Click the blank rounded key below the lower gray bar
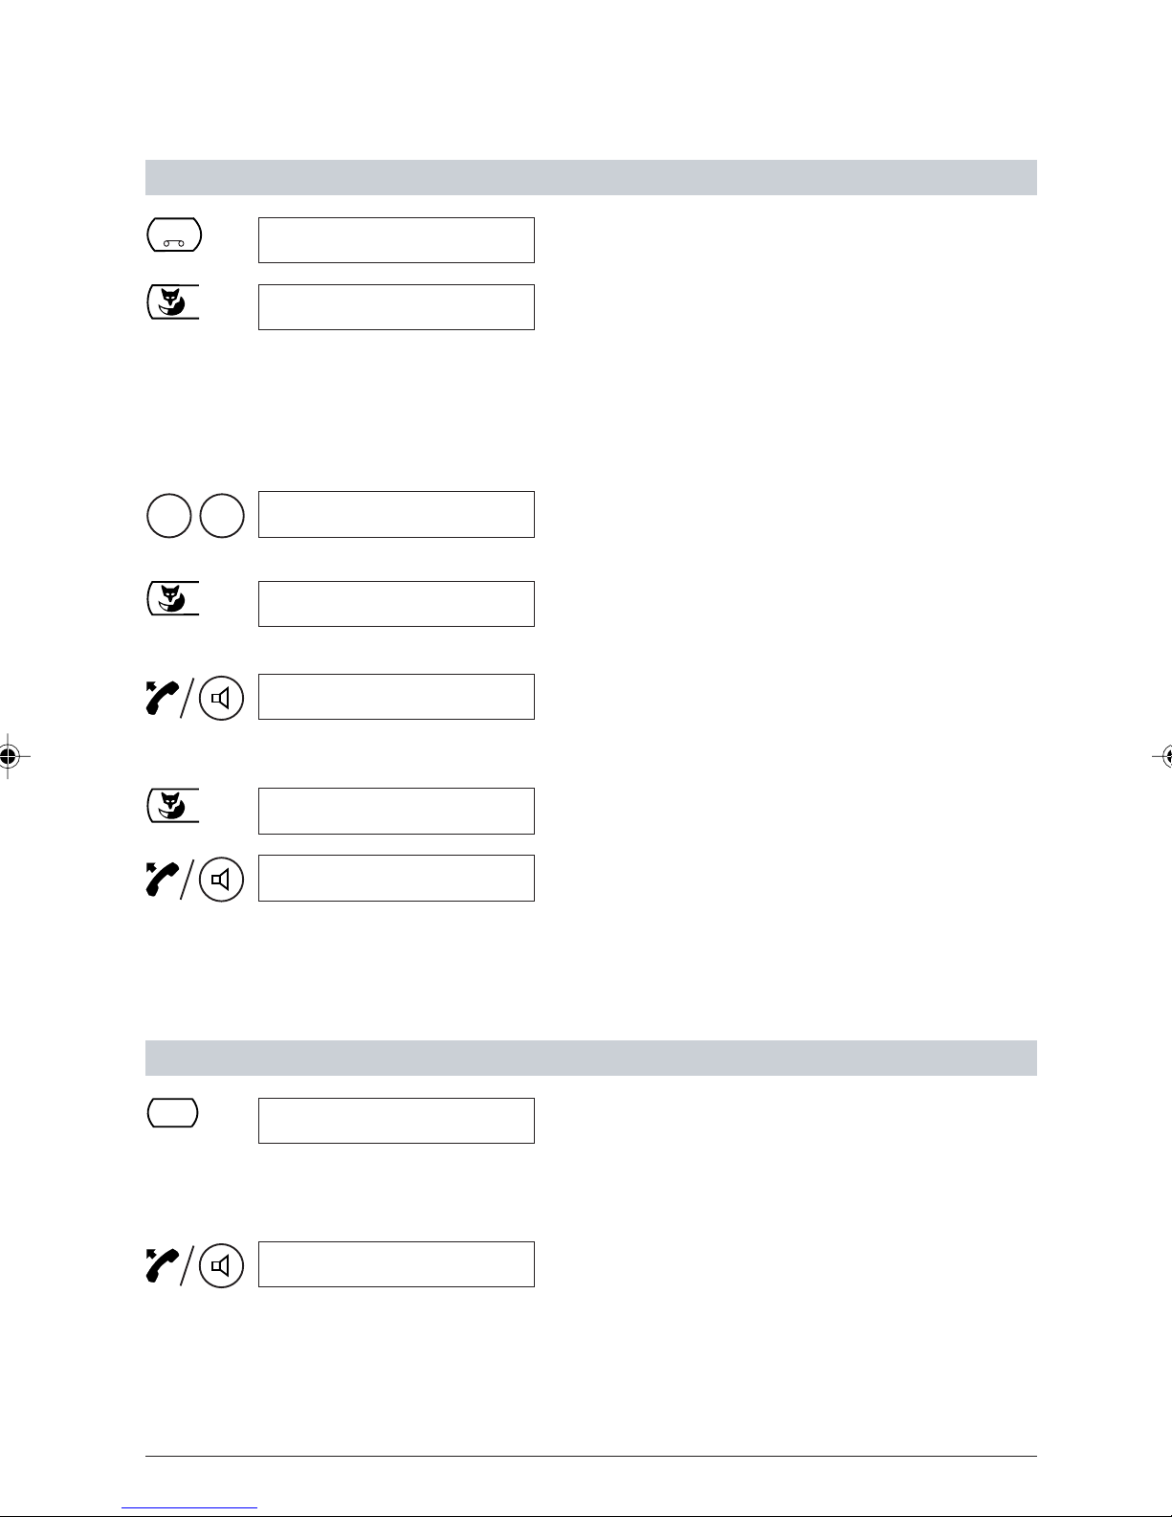 tap(173, 1112)
